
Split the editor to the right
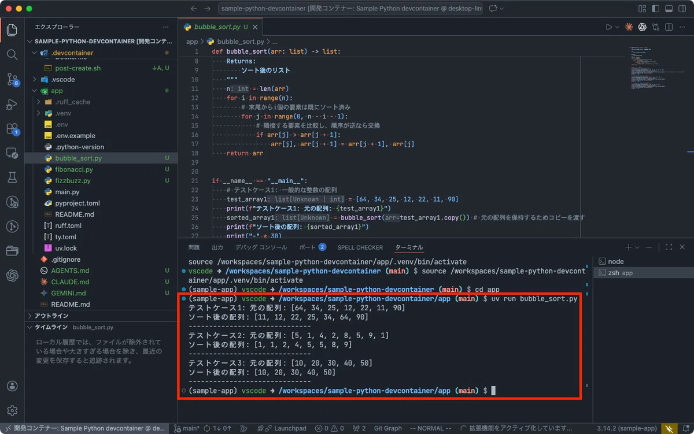[669, 27]
